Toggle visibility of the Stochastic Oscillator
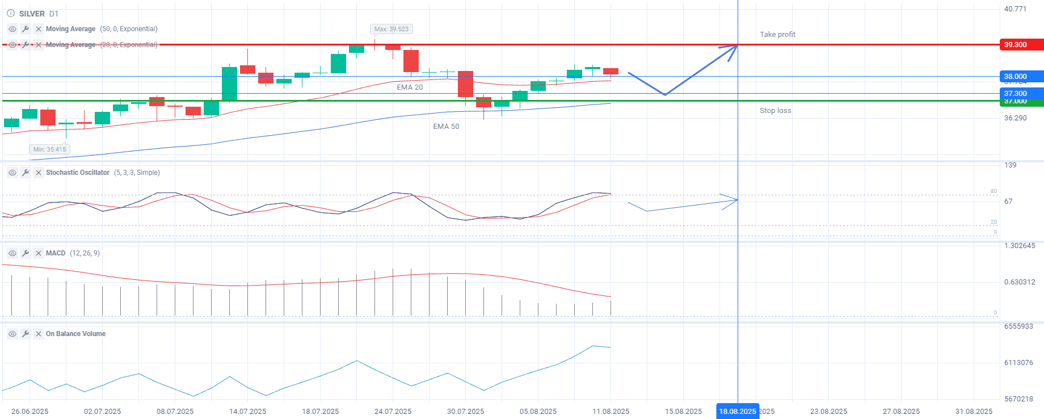The width and height of the screenshot is (1044, 419). coord(12,173)
